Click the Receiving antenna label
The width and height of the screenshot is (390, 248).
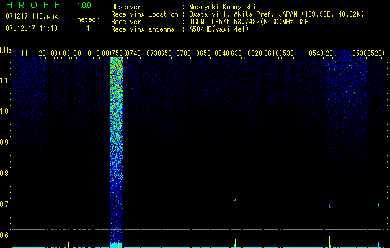click(143, 29)
